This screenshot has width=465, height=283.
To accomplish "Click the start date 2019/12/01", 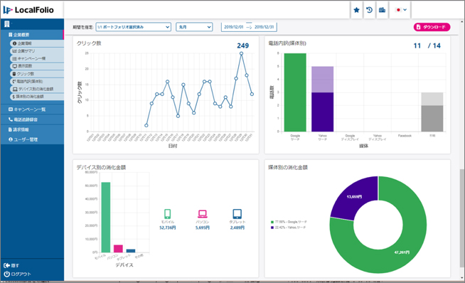I will [234, 27].
